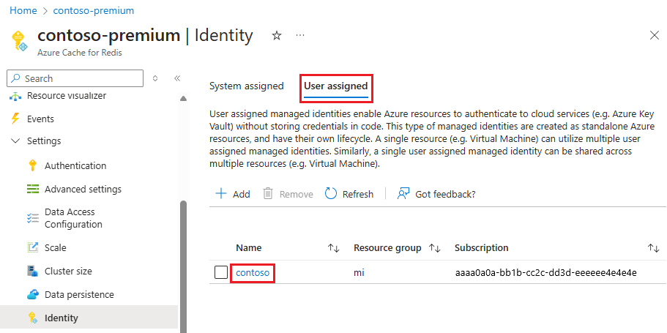
Task: Click the circular Refresh icon
Action: pos(330,194)
